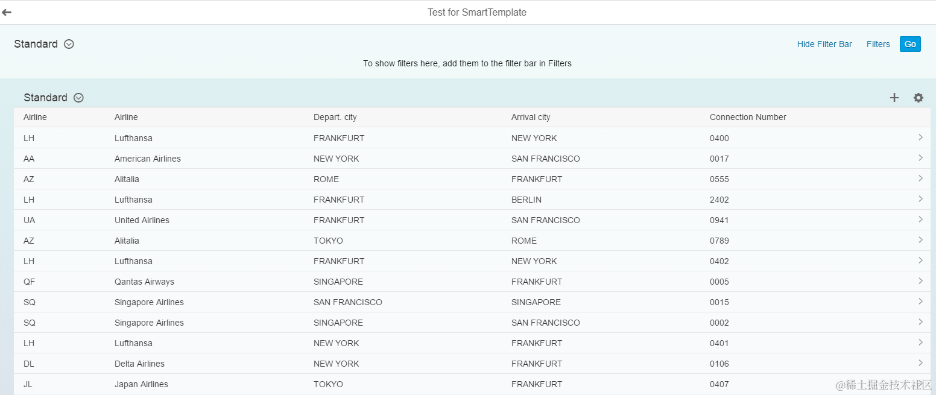Viewport: 936px width, 395px height.
Task: Click the Go button
Action: 910,44
